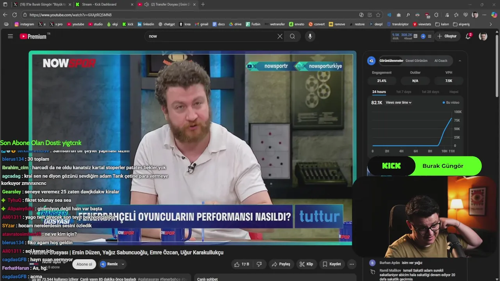
Task: Switch to AI Coach tab
Action: point(441,61)
